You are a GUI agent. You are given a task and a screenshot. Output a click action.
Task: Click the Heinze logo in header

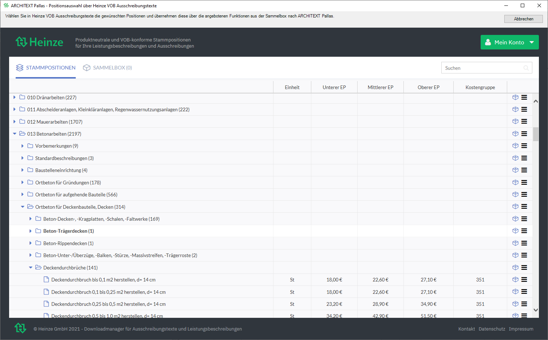tap(39, 42)
